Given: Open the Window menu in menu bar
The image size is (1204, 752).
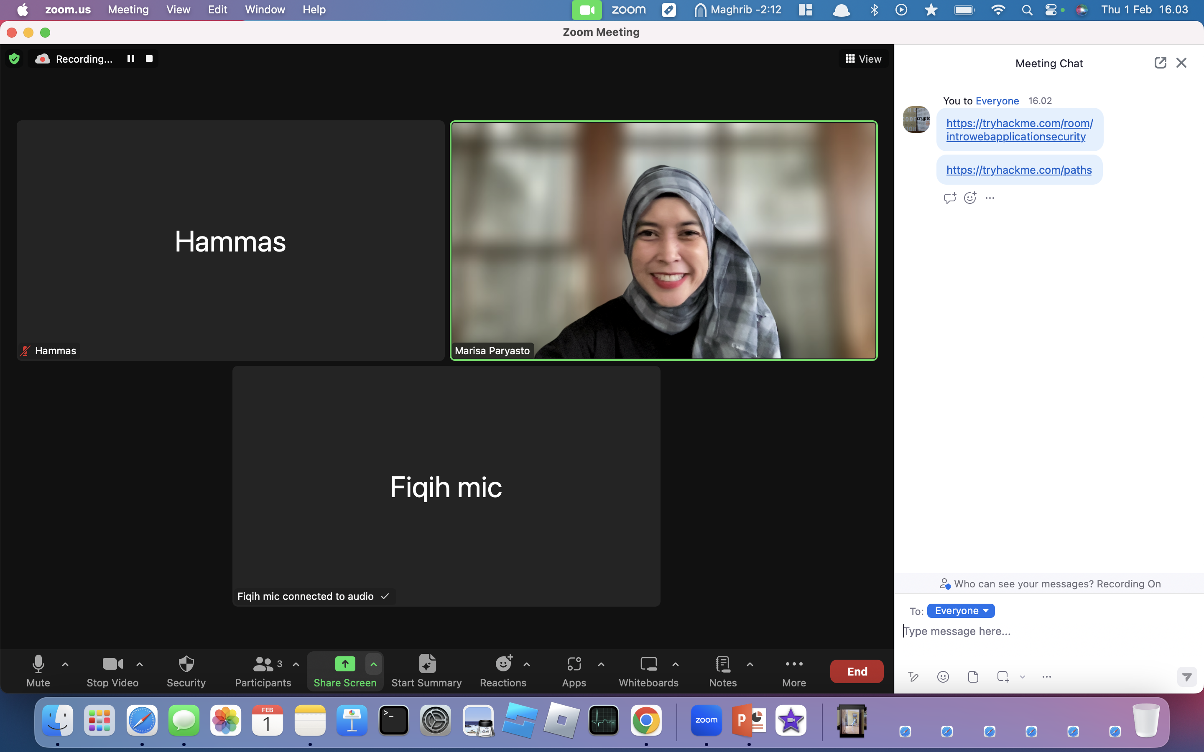Looking at the screenshot, I should (x=265, y=10).
